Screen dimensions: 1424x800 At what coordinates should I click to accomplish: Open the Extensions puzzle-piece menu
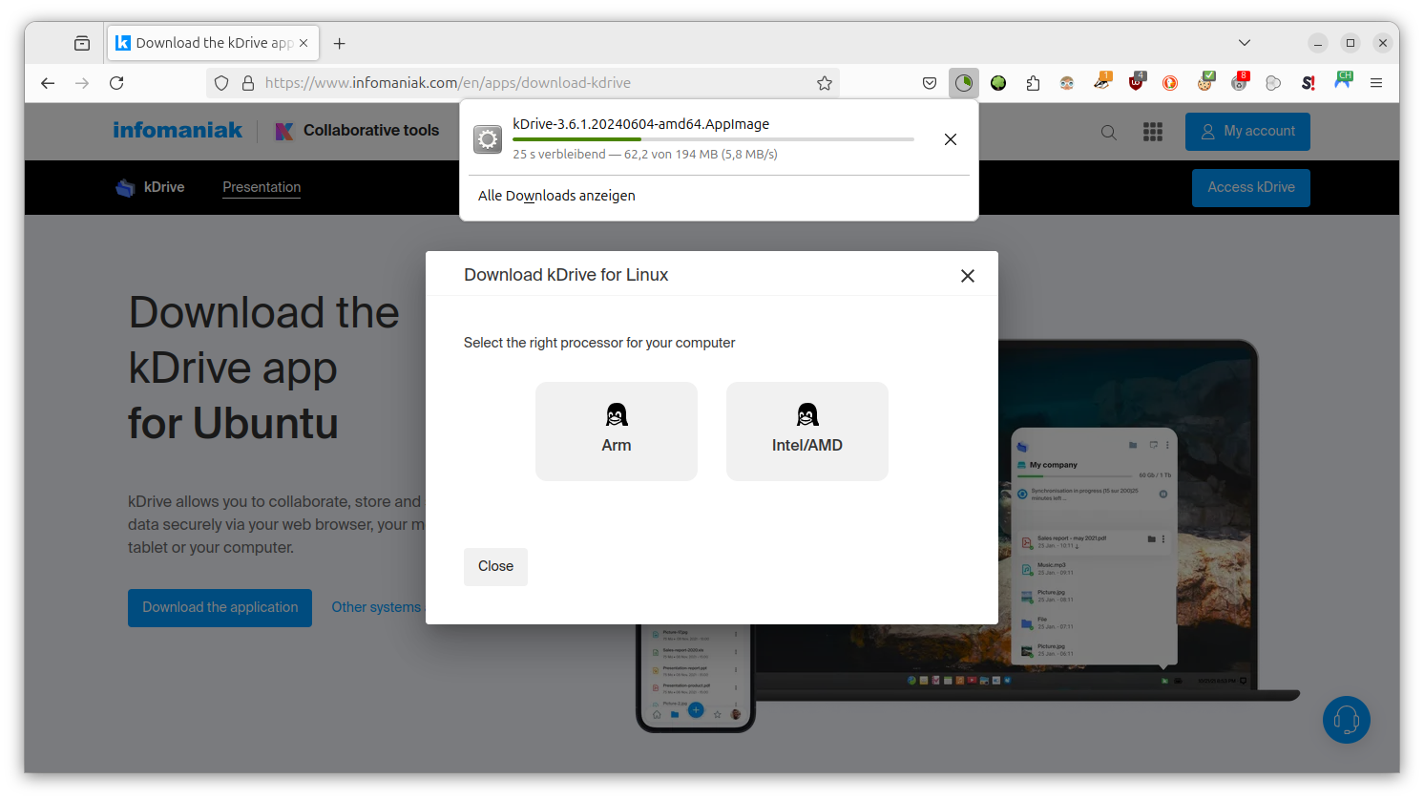tap(1033, 83)
